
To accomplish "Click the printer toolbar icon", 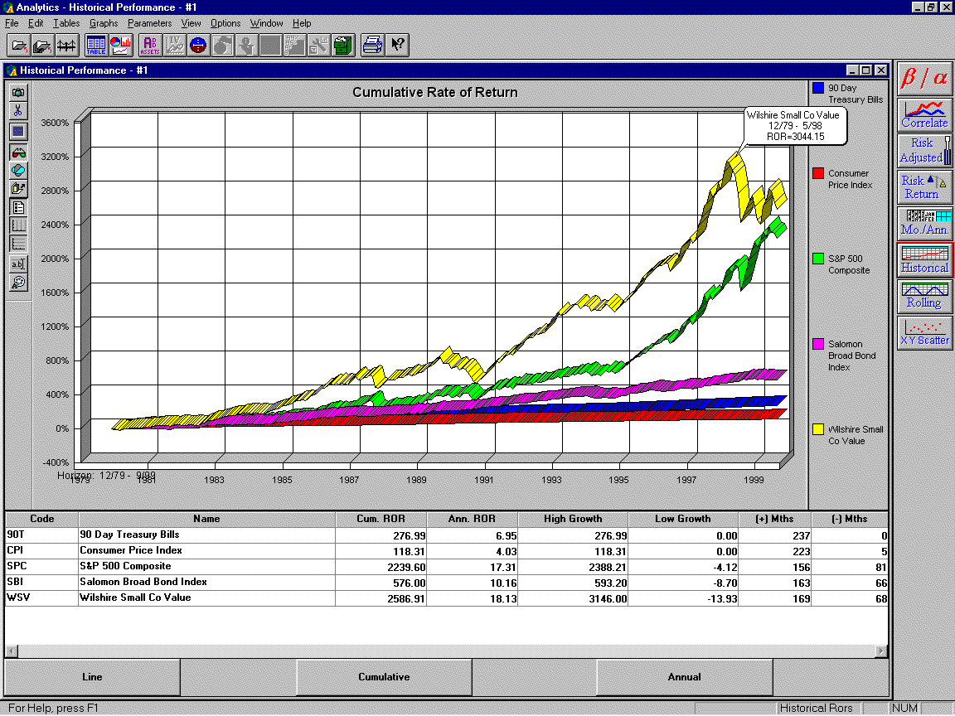I will (x=372, y=45).
